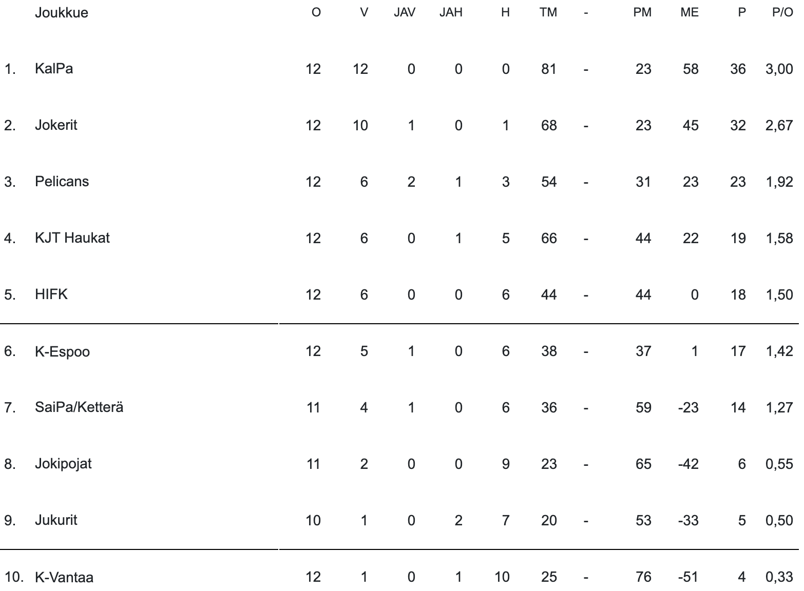Open the KJT Haukat team row
This screenshot has height=591, width=804.
(72, 238)
